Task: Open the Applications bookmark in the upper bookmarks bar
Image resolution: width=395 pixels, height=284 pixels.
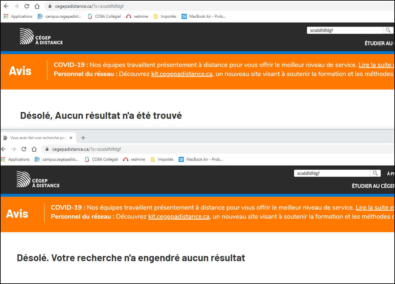Action: click(x=18, y=16)
